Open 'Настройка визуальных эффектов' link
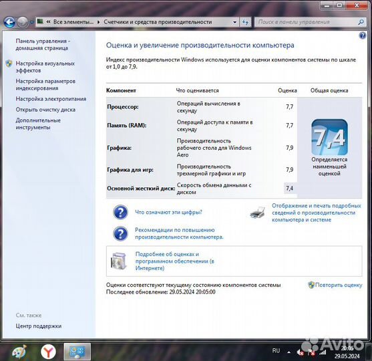The width and height of the screenshot is (372, 361). coord(45,67)
